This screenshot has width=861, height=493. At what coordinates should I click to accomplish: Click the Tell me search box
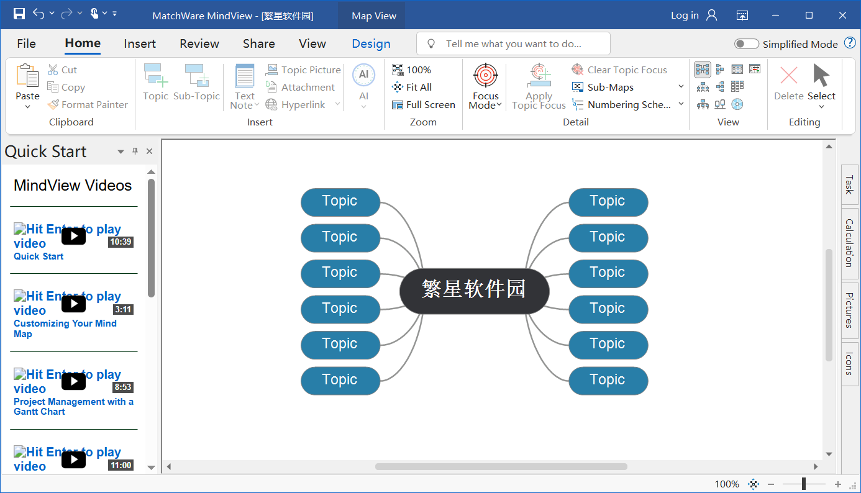coord(513,43)
